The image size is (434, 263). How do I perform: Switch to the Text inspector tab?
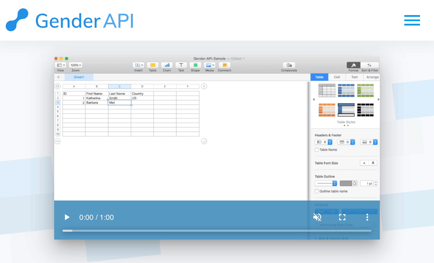tap(354, 77)
